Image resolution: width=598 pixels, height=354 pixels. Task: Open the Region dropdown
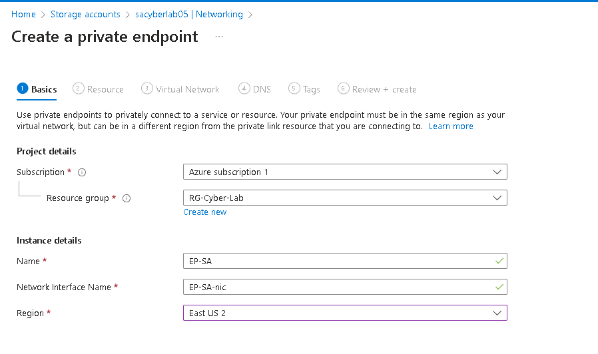click(x=344, y=313)
